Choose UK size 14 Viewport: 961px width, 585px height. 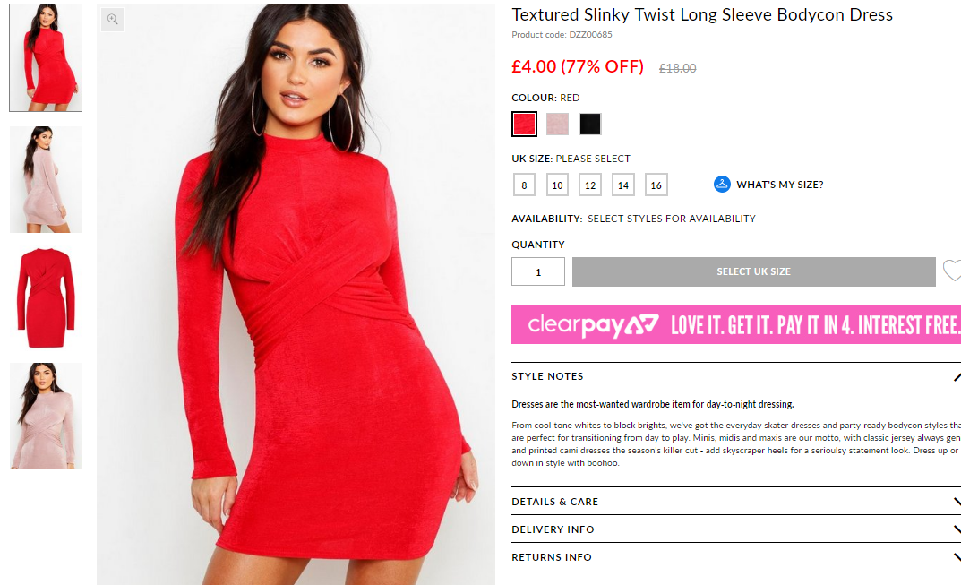tap(623, 185)
